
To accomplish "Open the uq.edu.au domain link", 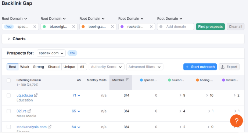I will point(25,96).
